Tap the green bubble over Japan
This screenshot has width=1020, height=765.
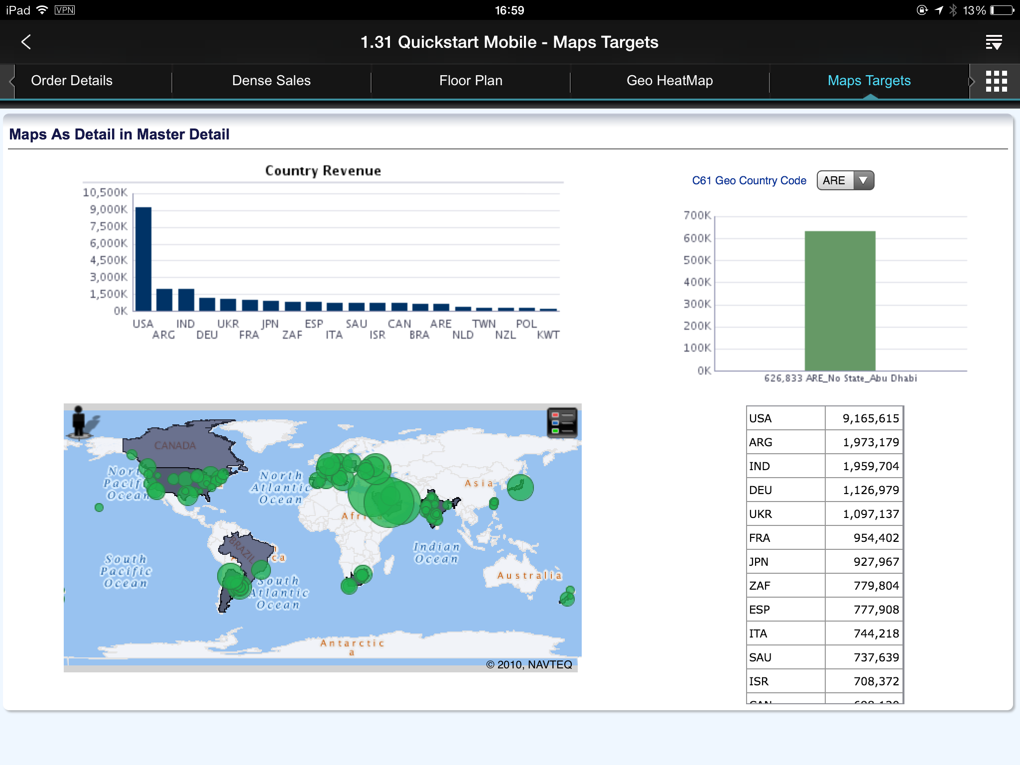[520, 487]
